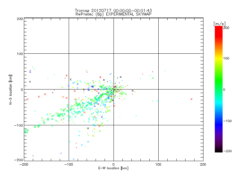Select the E-W location [km] axis label
The image size is (239, 179).
point(113,168)
